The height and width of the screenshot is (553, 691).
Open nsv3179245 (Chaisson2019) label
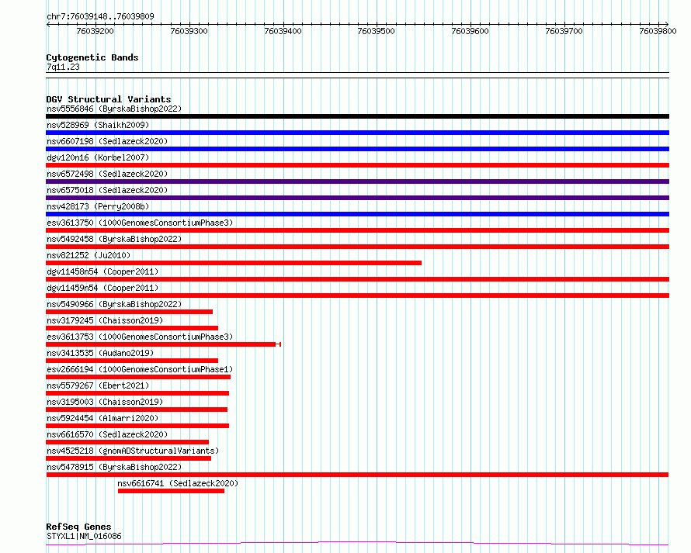coord(105,320)
